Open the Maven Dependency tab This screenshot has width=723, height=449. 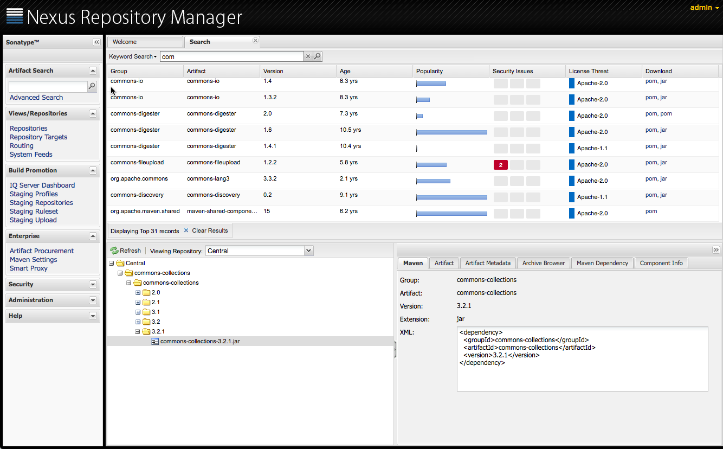pyautogui.click(x=602, y=263)
